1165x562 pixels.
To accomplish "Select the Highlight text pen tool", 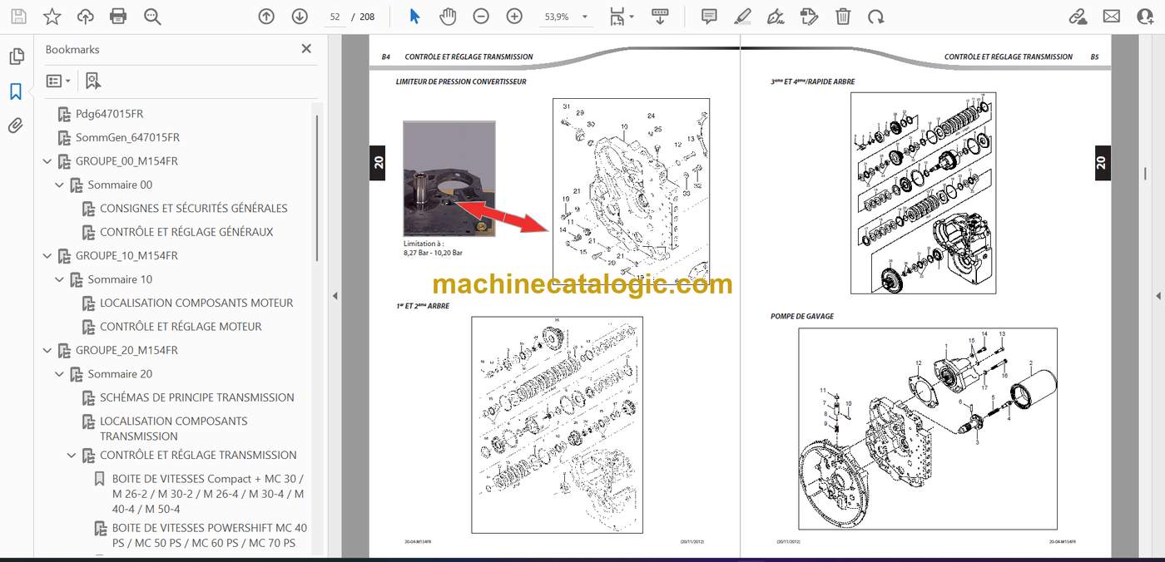I will tap(743, 17).
